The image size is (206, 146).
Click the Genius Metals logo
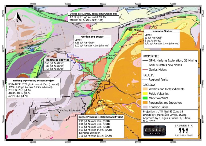click(154, 130)
